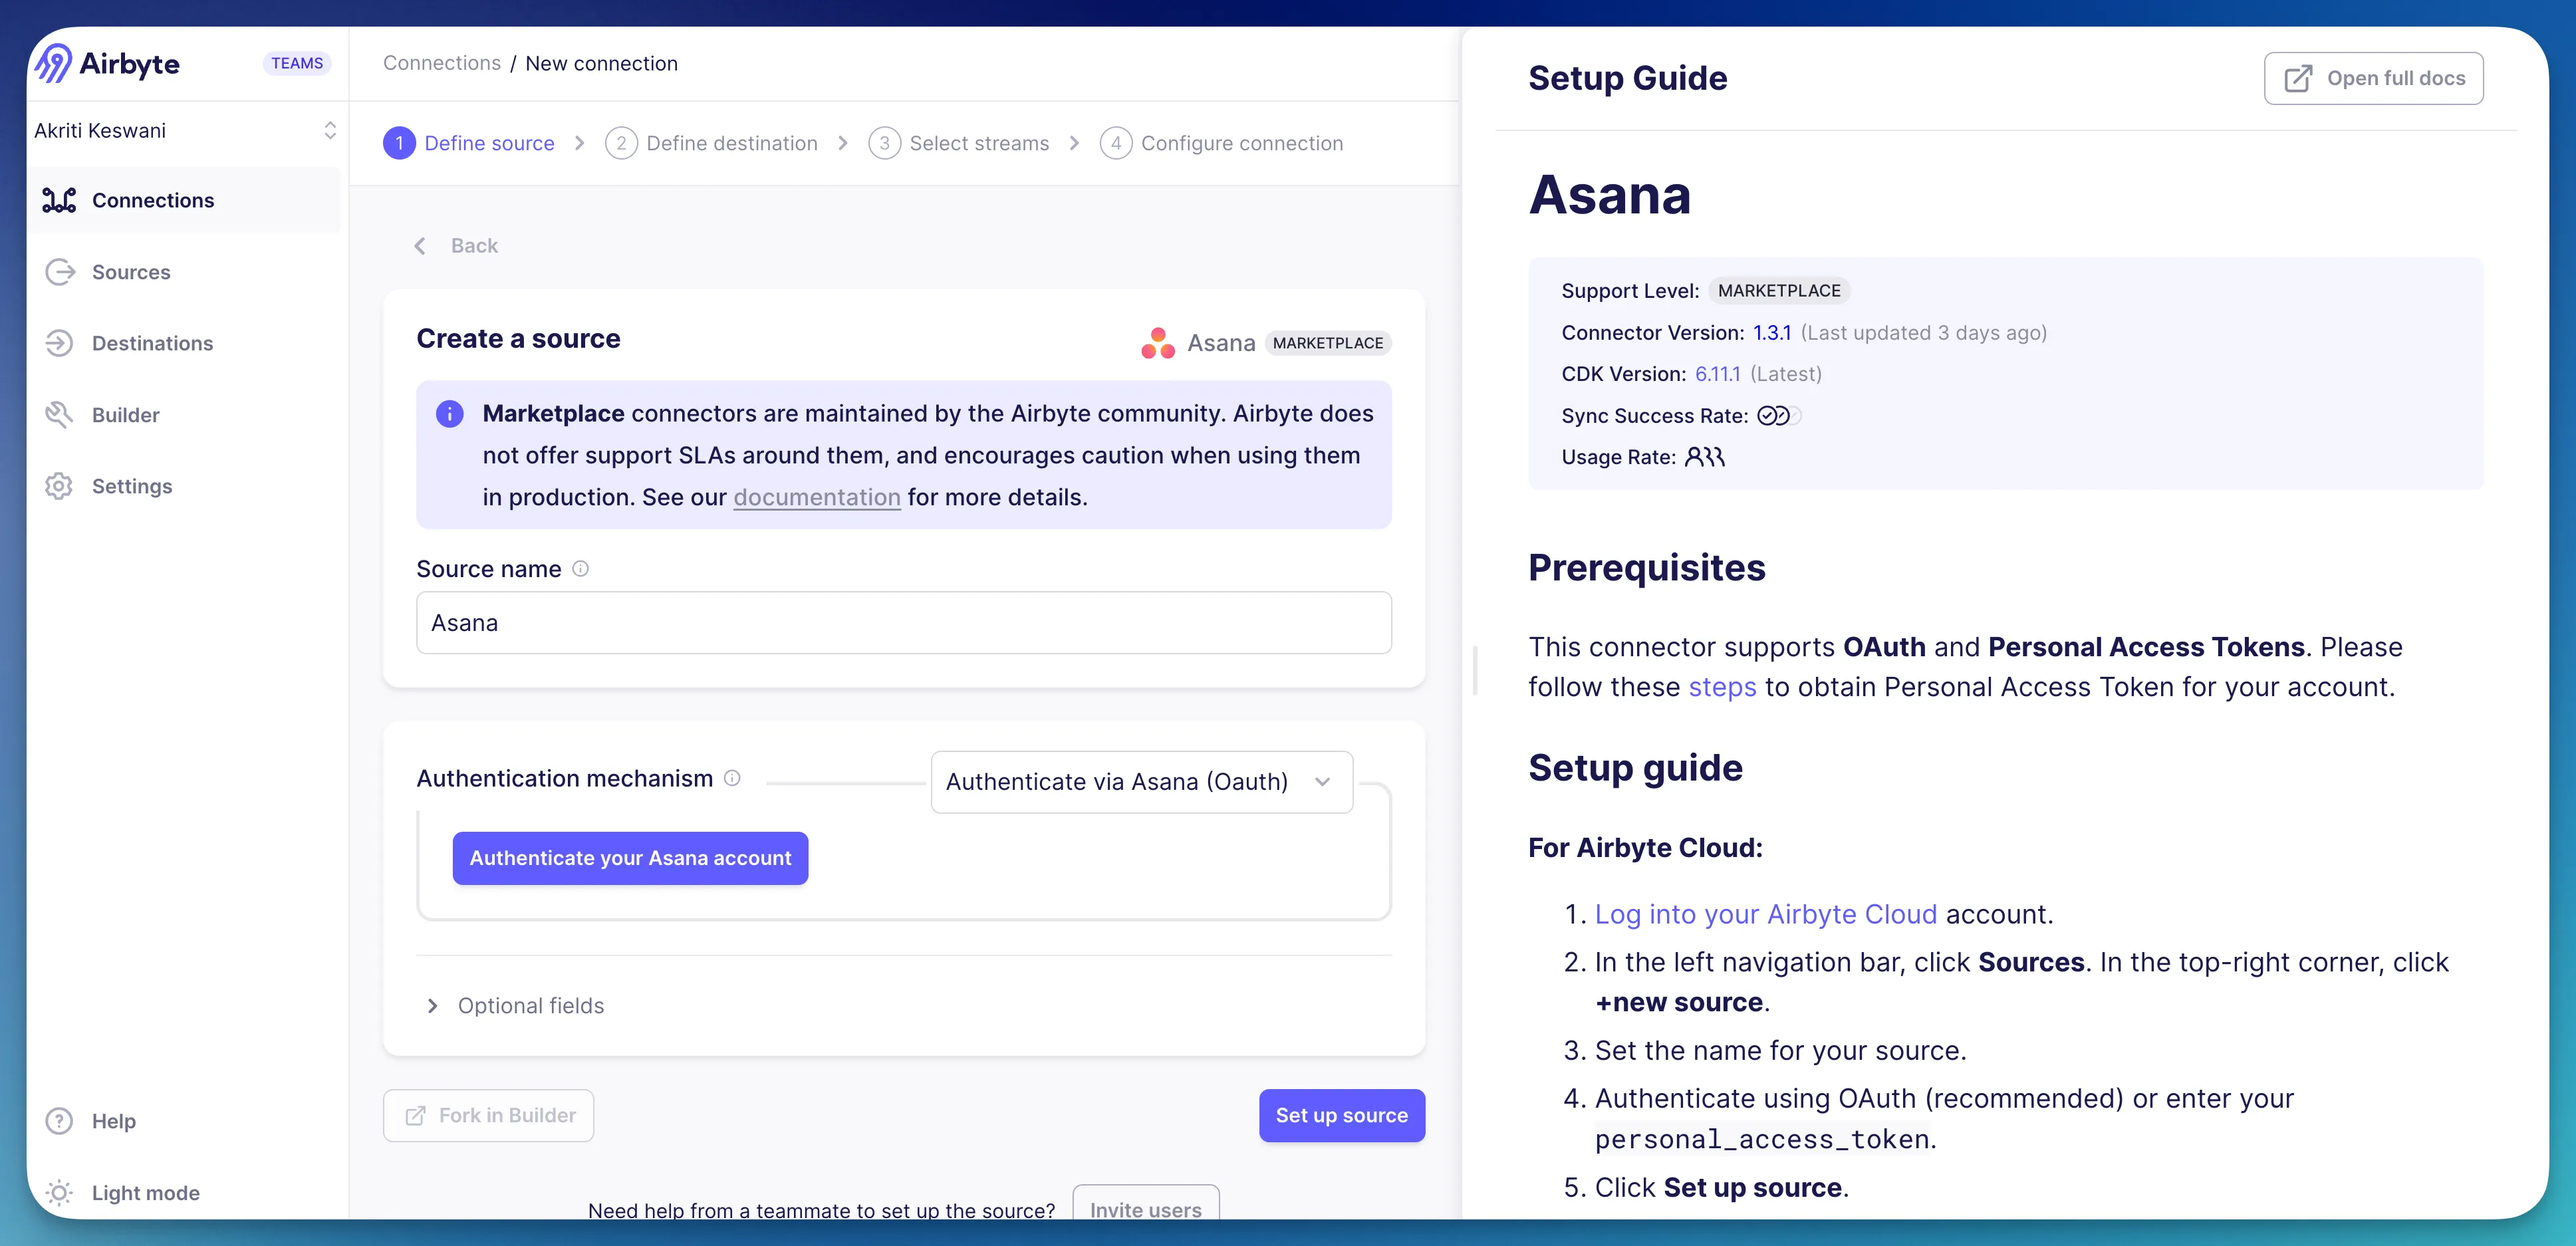Image resolution: width=2576 pixels, height=1246 pixels.
Task: Click the Help question mark icon
Action: 59,1121
